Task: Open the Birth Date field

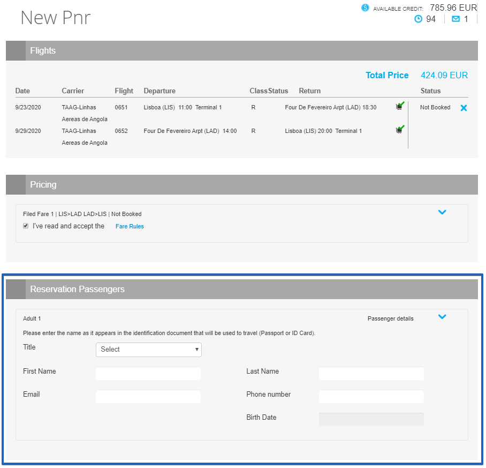Action: [x=371, y=419]
